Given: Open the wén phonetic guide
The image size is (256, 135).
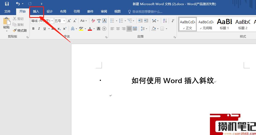Looking at the screenshot, I should click(x=99, y=21).
